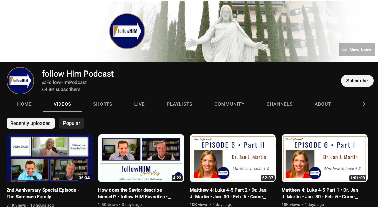Sort videos by the Popular chip
Viewport: 378px width, 207px height.
click(72, 123)
